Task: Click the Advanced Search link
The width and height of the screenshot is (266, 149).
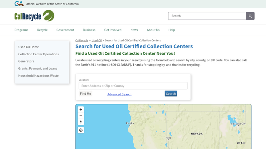Action: click(119, 94)
